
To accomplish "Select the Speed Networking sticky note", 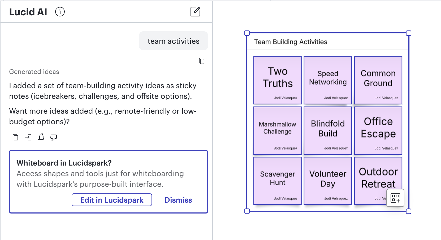I will tap(328, 80).
